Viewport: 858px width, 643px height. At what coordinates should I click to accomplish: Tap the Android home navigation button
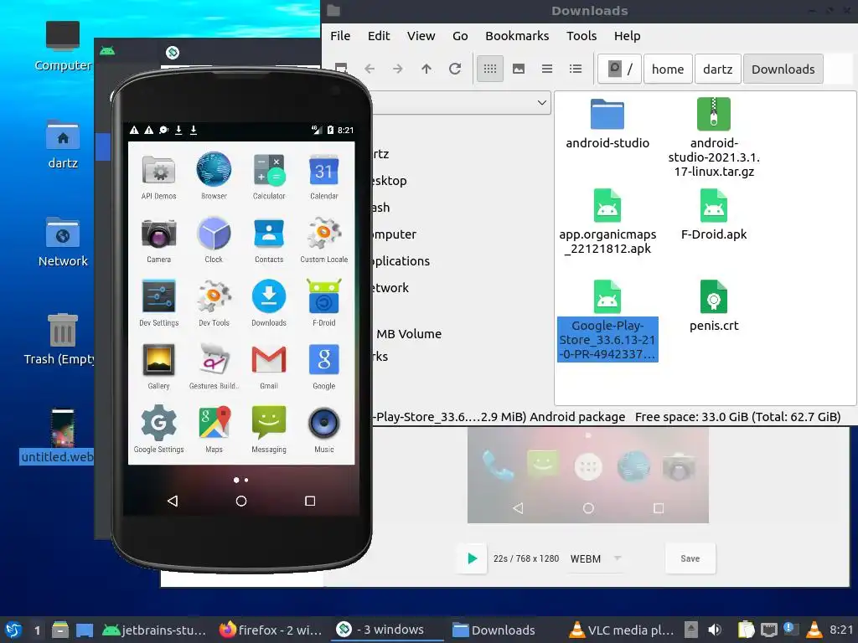point(240,501)
